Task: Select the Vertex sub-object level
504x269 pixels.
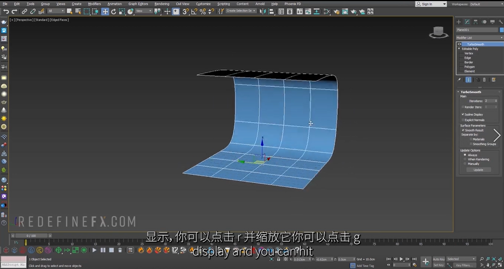Action: [x=468, y=53]
